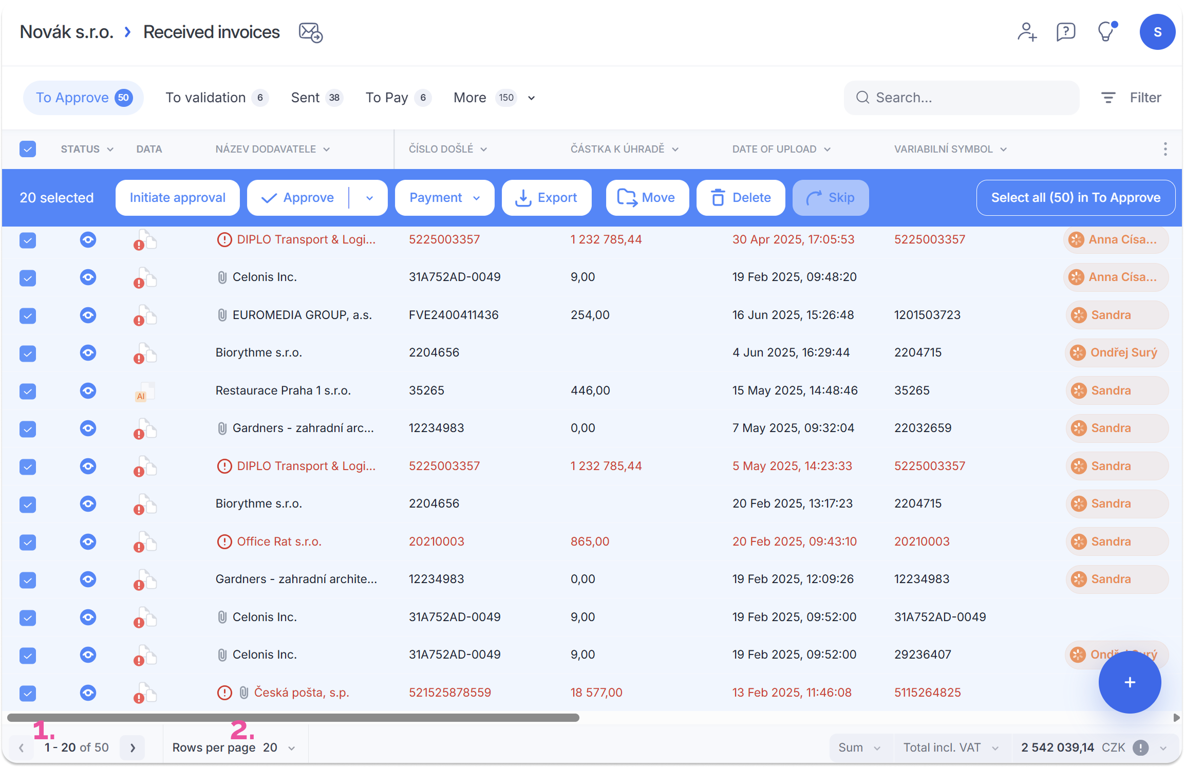Click the envelope icon next to Received invoices
Image resolution: width=1184 pixels, height=767 pixels.
[x=310, y=32]
